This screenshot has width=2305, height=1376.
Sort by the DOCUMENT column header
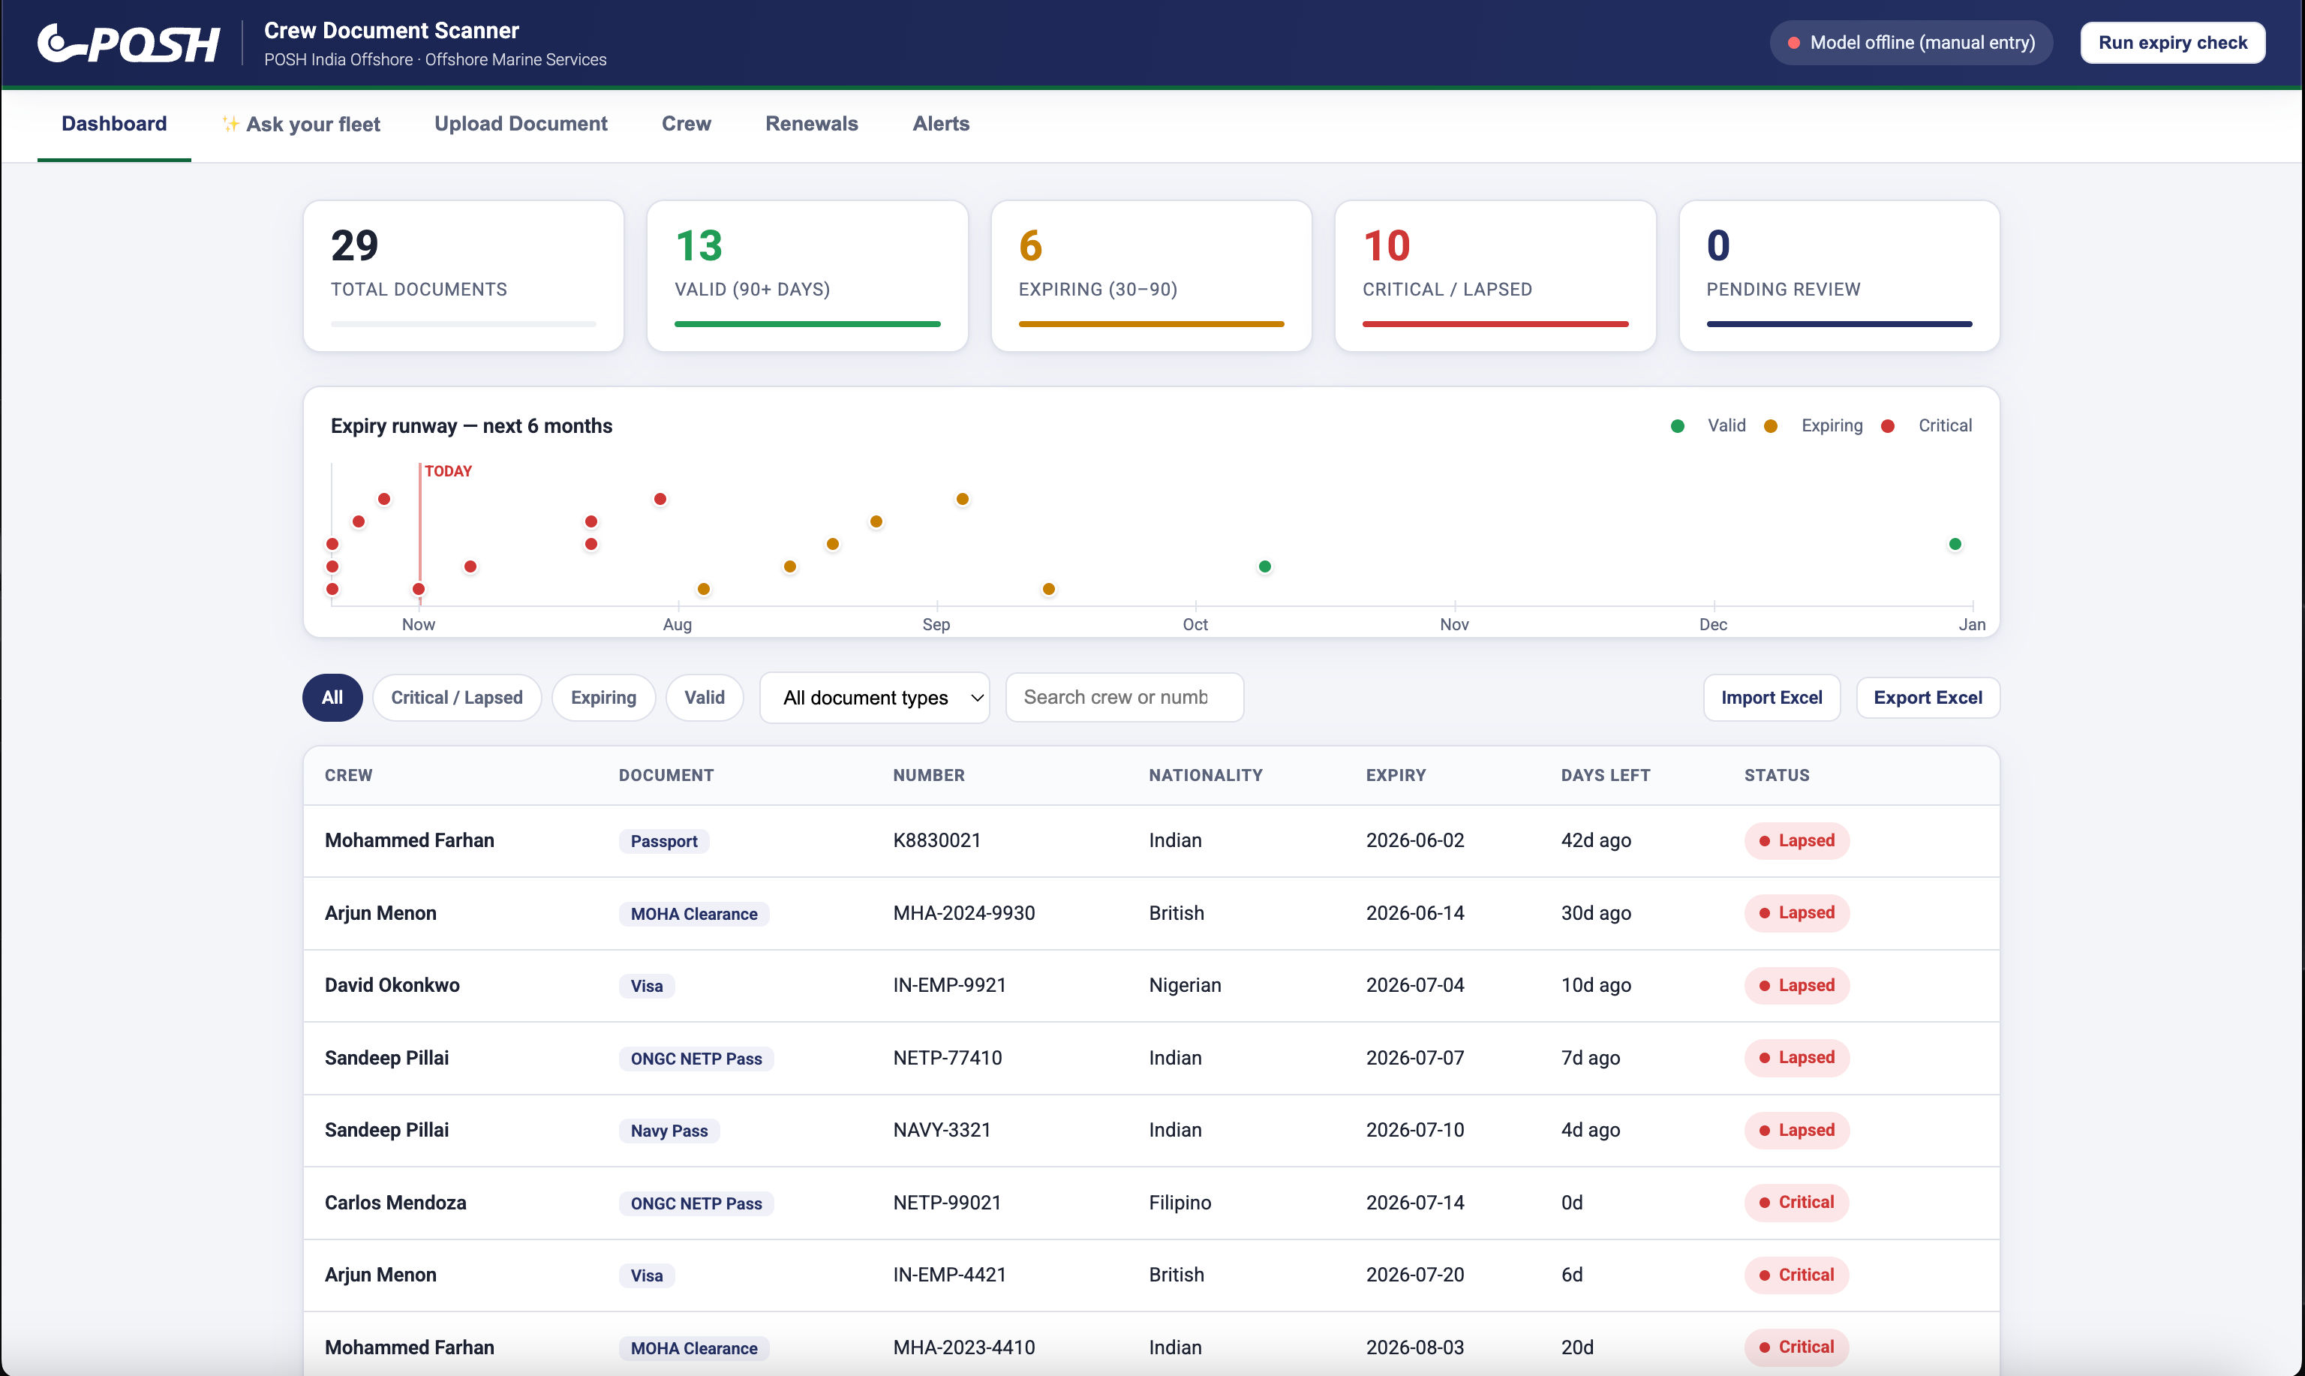(x=666, y=775)
